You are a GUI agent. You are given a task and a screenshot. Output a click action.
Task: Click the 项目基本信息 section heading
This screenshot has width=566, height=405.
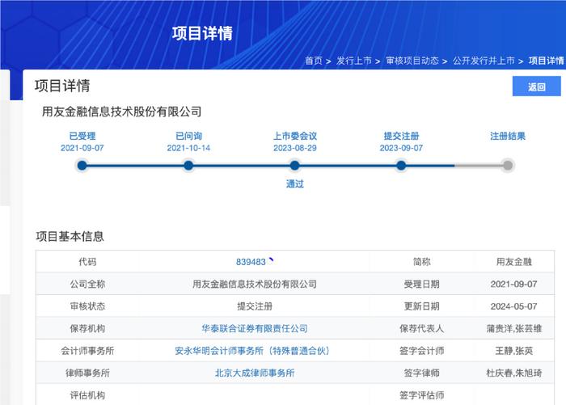tap(70, 236)
